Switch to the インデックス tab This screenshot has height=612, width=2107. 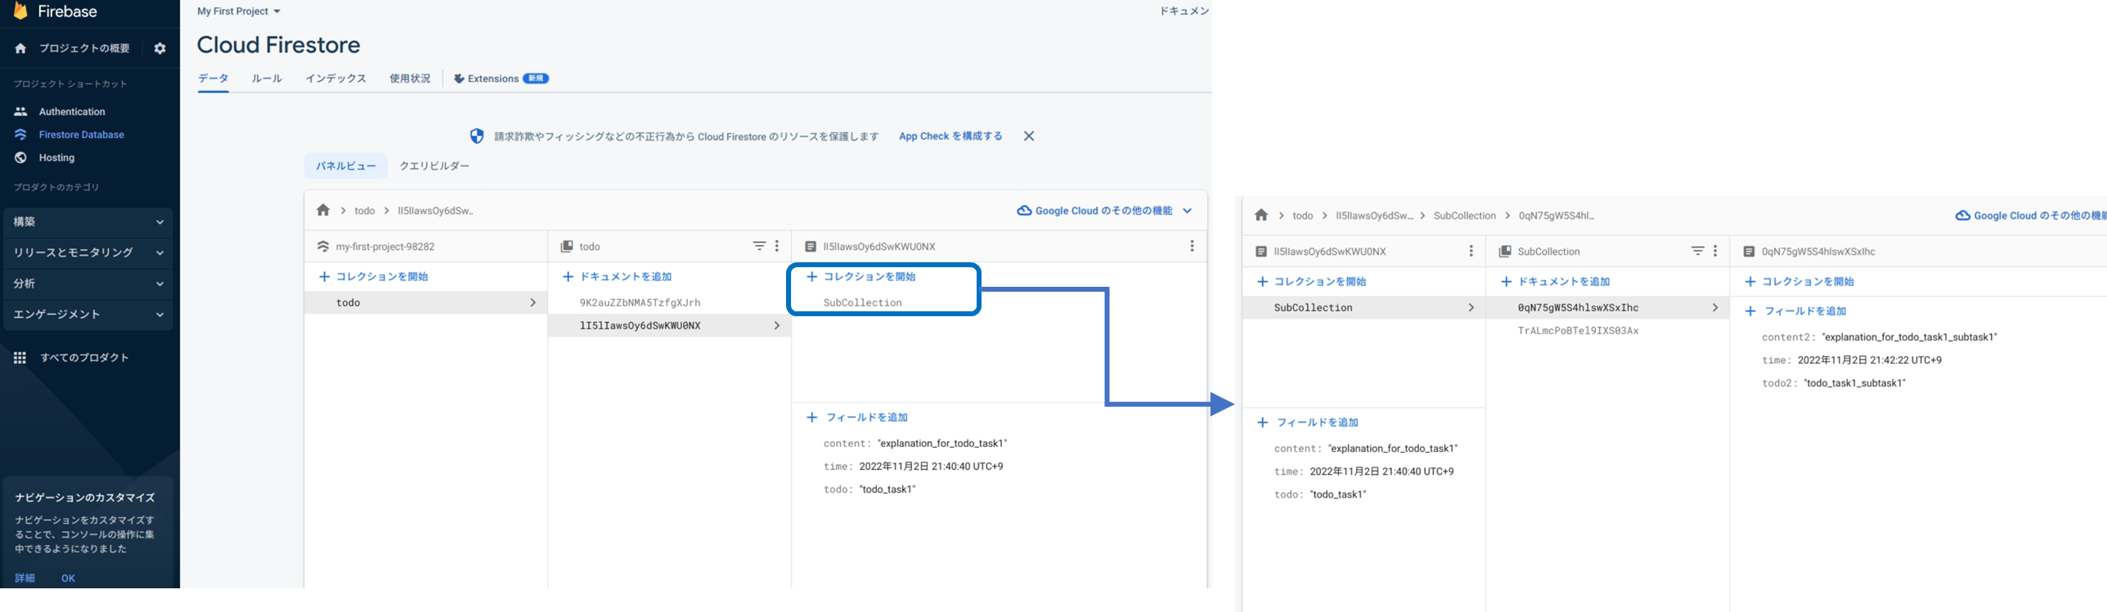pos(335,78)
